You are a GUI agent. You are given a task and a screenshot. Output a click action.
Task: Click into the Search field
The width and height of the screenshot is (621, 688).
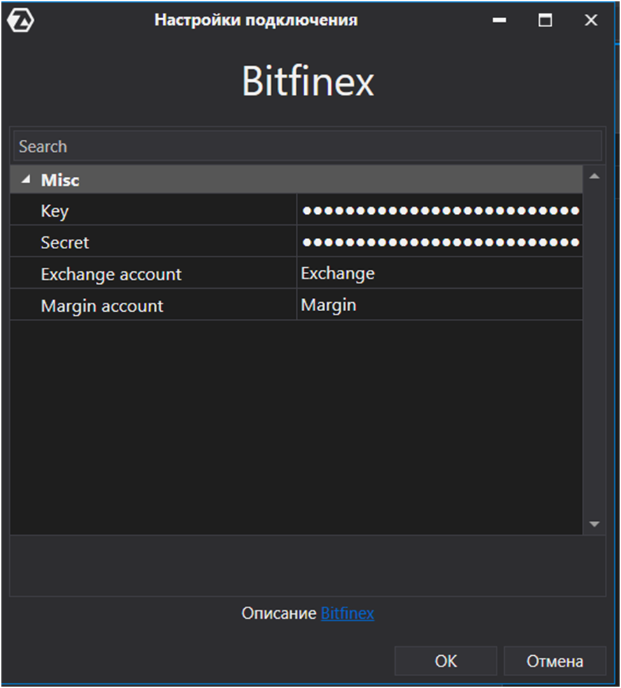tap(307, 146)
